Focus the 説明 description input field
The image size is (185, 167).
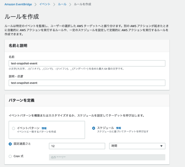[x=87, y=83]
